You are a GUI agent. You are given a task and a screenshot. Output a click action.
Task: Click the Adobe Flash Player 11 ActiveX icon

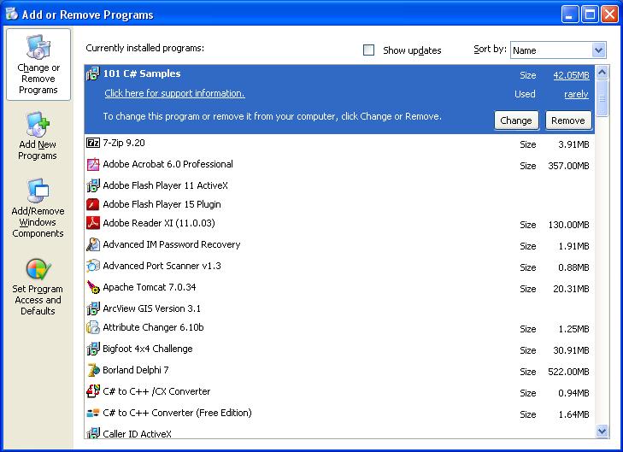(93, 185)
